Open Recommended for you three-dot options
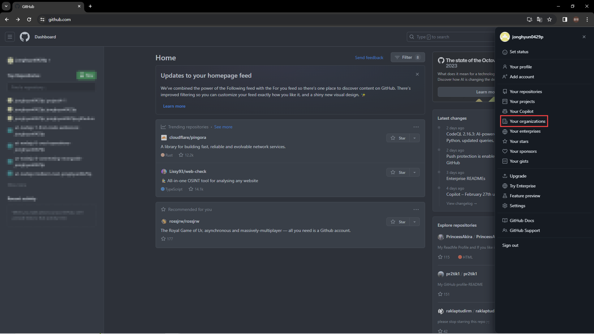 coord(416,210)
